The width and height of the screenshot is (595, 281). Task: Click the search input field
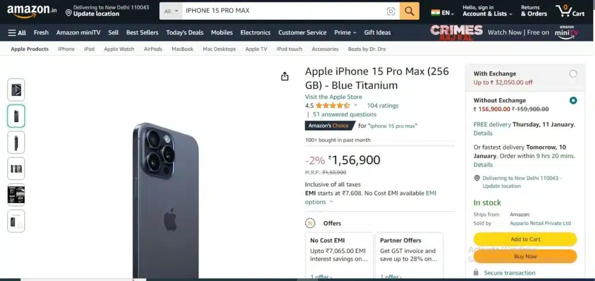284,11
